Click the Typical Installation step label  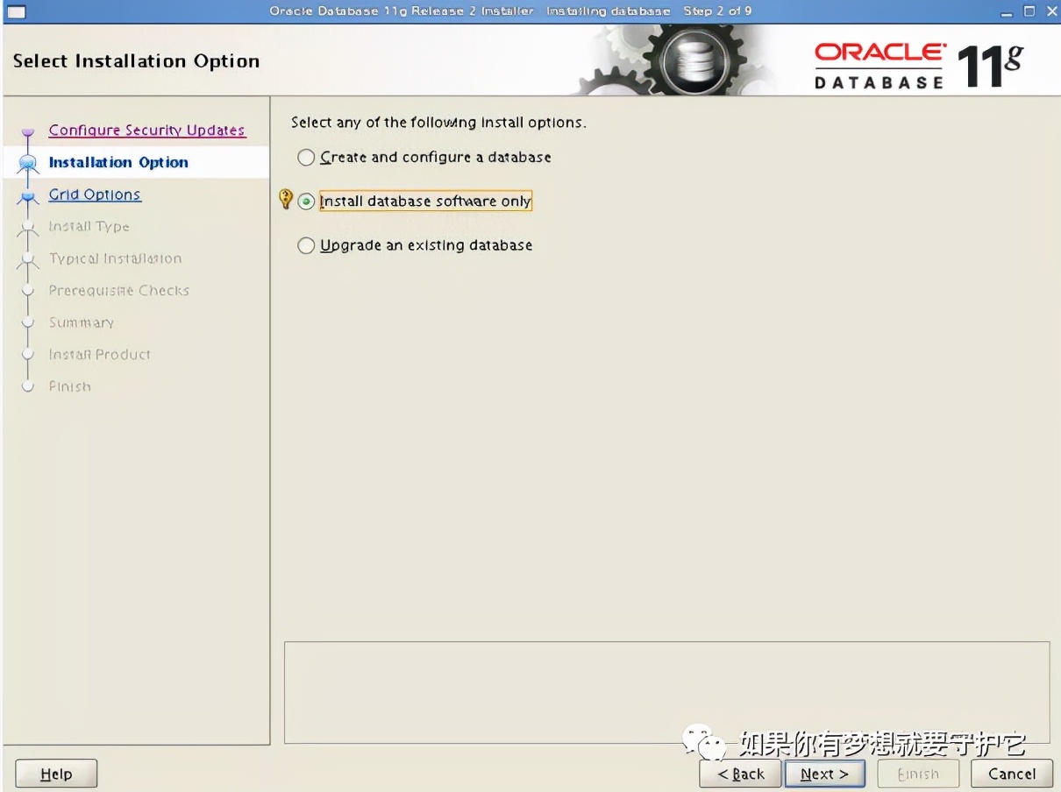click(x=115, y=258)
